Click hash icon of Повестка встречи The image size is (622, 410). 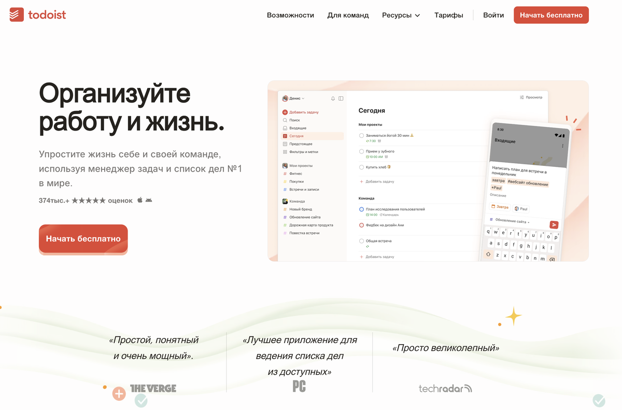tap(285, 233)
